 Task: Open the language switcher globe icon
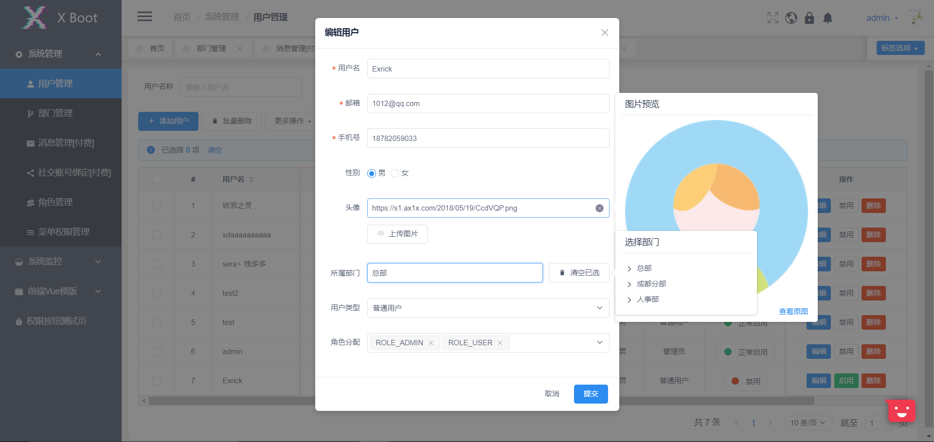(790, 18)
